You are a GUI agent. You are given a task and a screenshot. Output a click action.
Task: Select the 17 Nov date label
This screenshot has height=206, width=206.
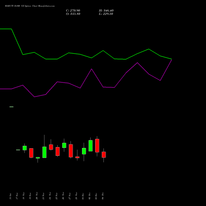[17, 196]
